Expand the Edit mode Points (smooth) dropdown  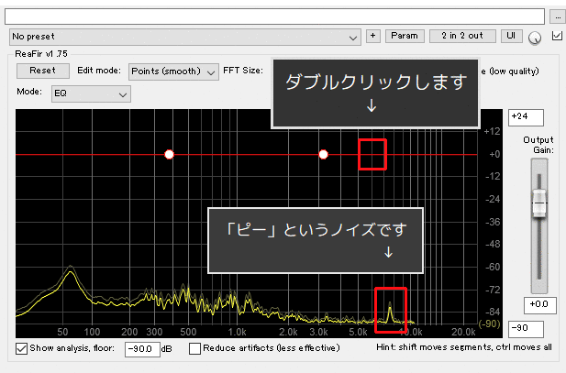coord(173,71)
